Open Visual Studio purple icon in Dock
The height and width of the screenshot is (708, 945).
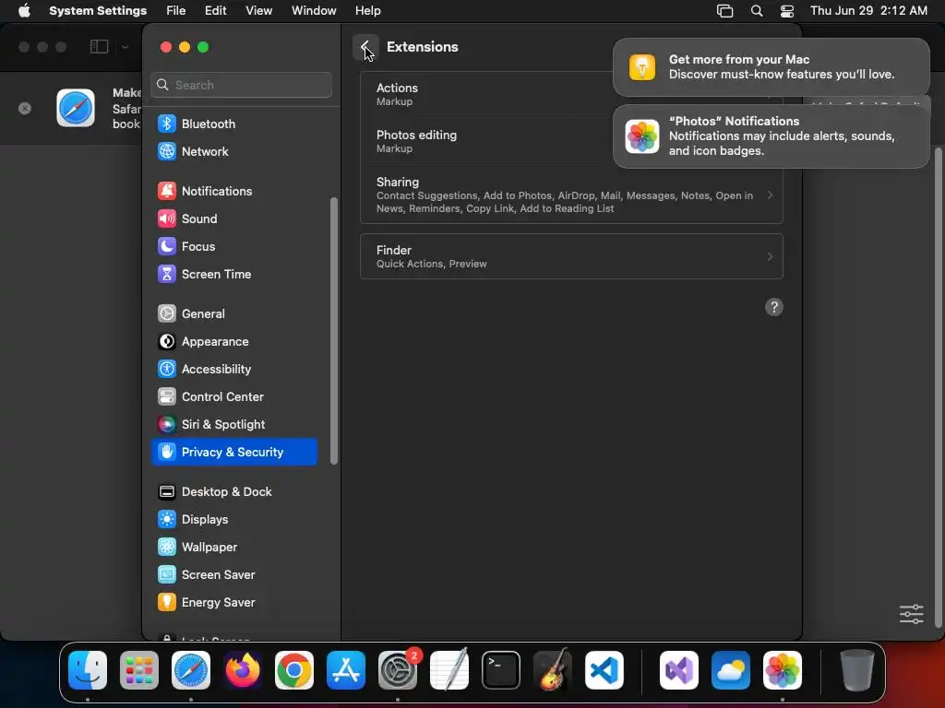(x=679, y=670)
